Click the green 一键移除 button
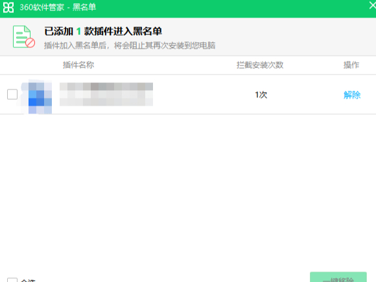376x282 pixels. pyautogui.click(x=338, y=277)
